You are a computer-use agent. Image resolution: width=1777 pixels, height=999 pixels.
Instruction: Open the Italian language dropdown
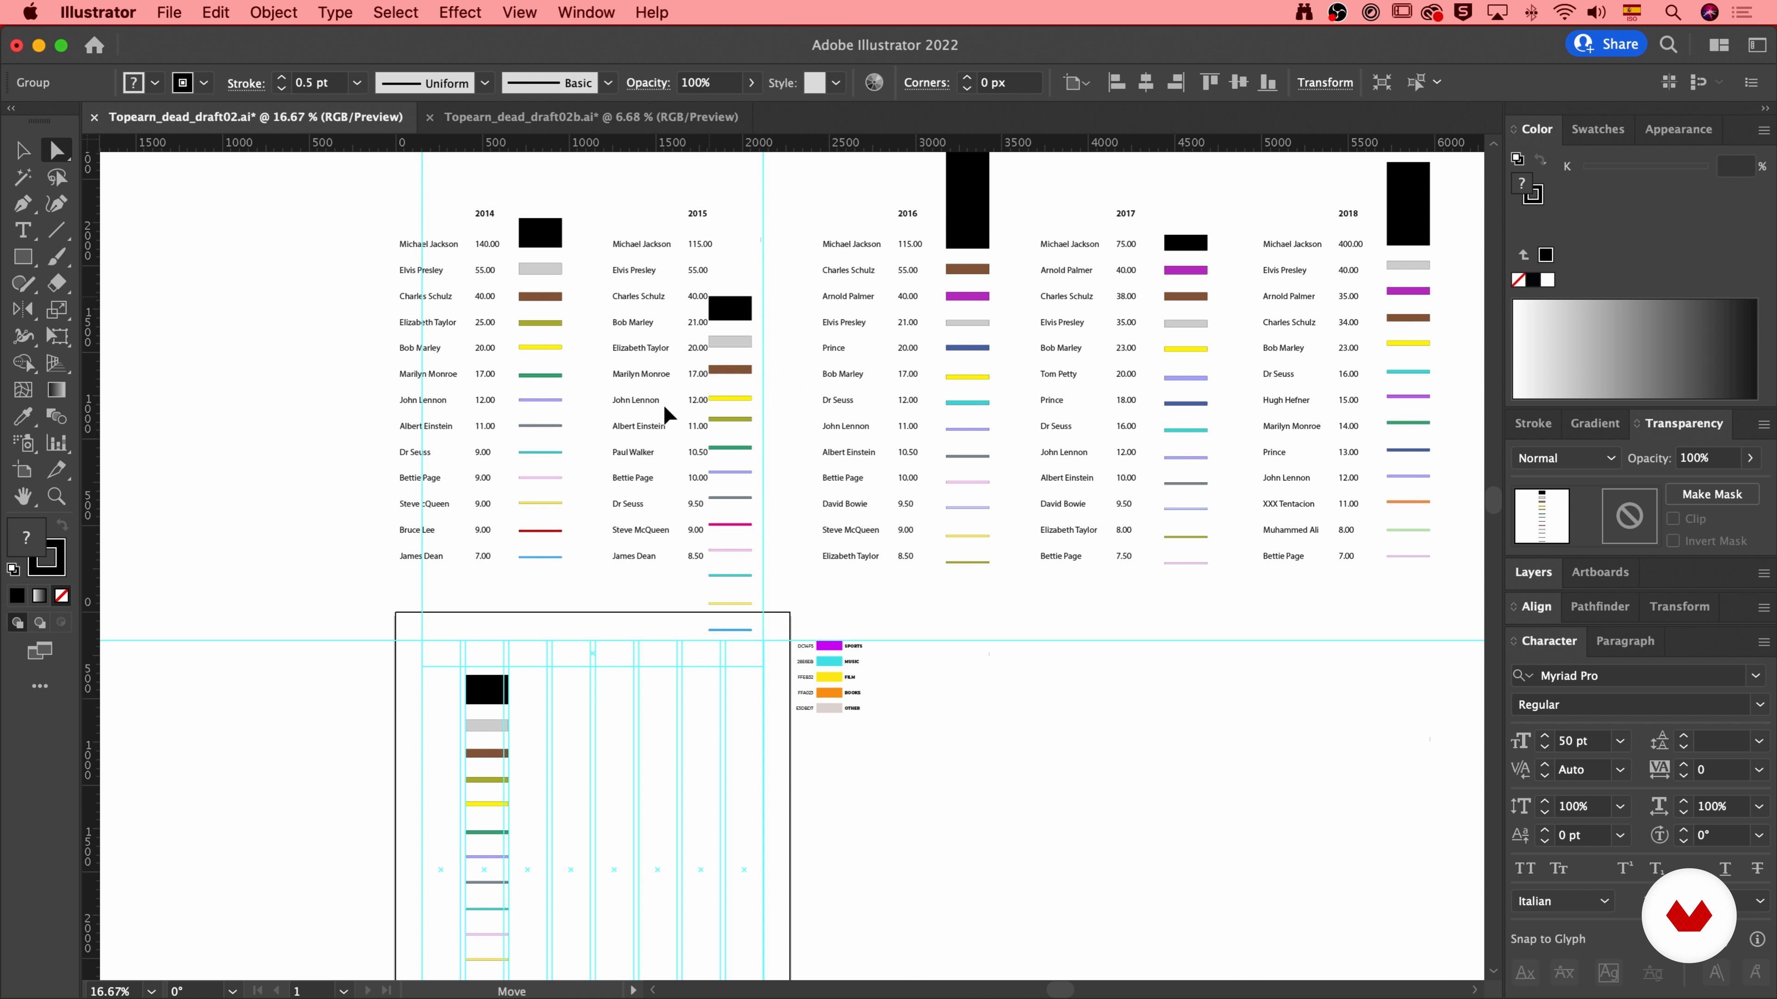[x=1562, y=901]
